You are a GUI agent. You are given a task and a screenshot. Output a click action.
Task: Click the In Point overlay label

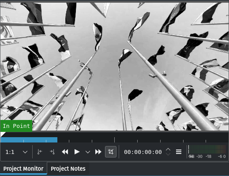[x=16, y=126]
